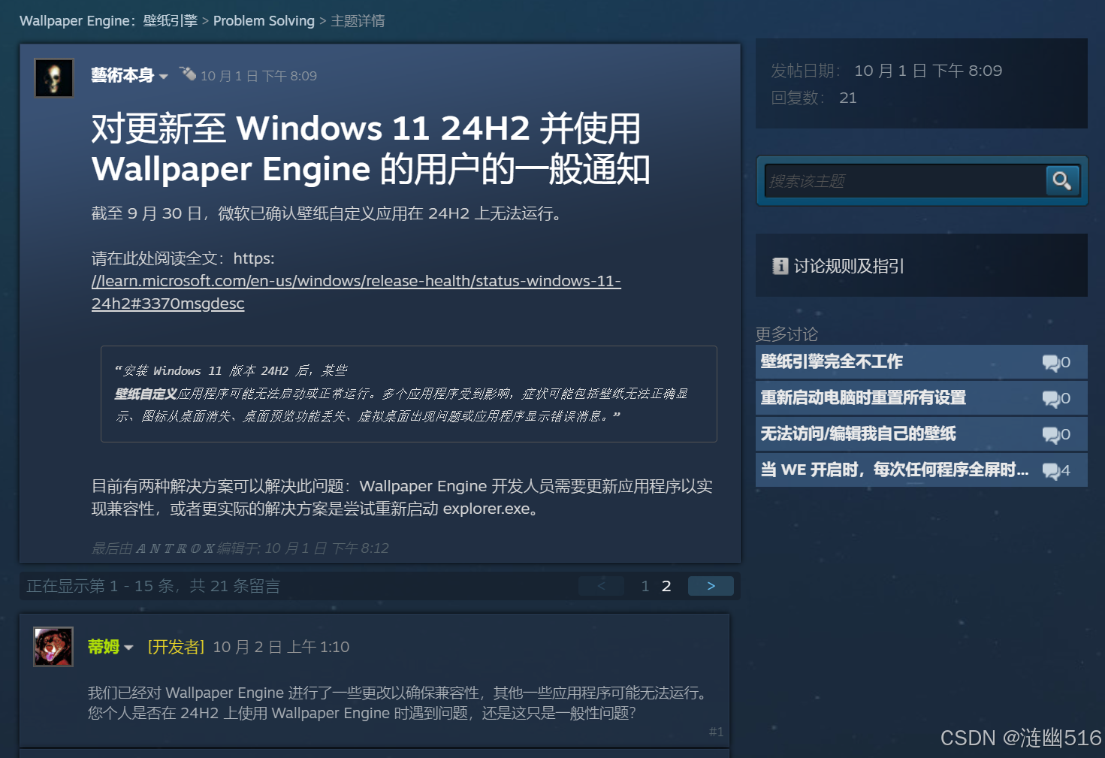Click the post timestamp 10 月 1 日 下午 8:09 beside author
This screenshot has width=1105, height=758.
[x=258, y=76]
